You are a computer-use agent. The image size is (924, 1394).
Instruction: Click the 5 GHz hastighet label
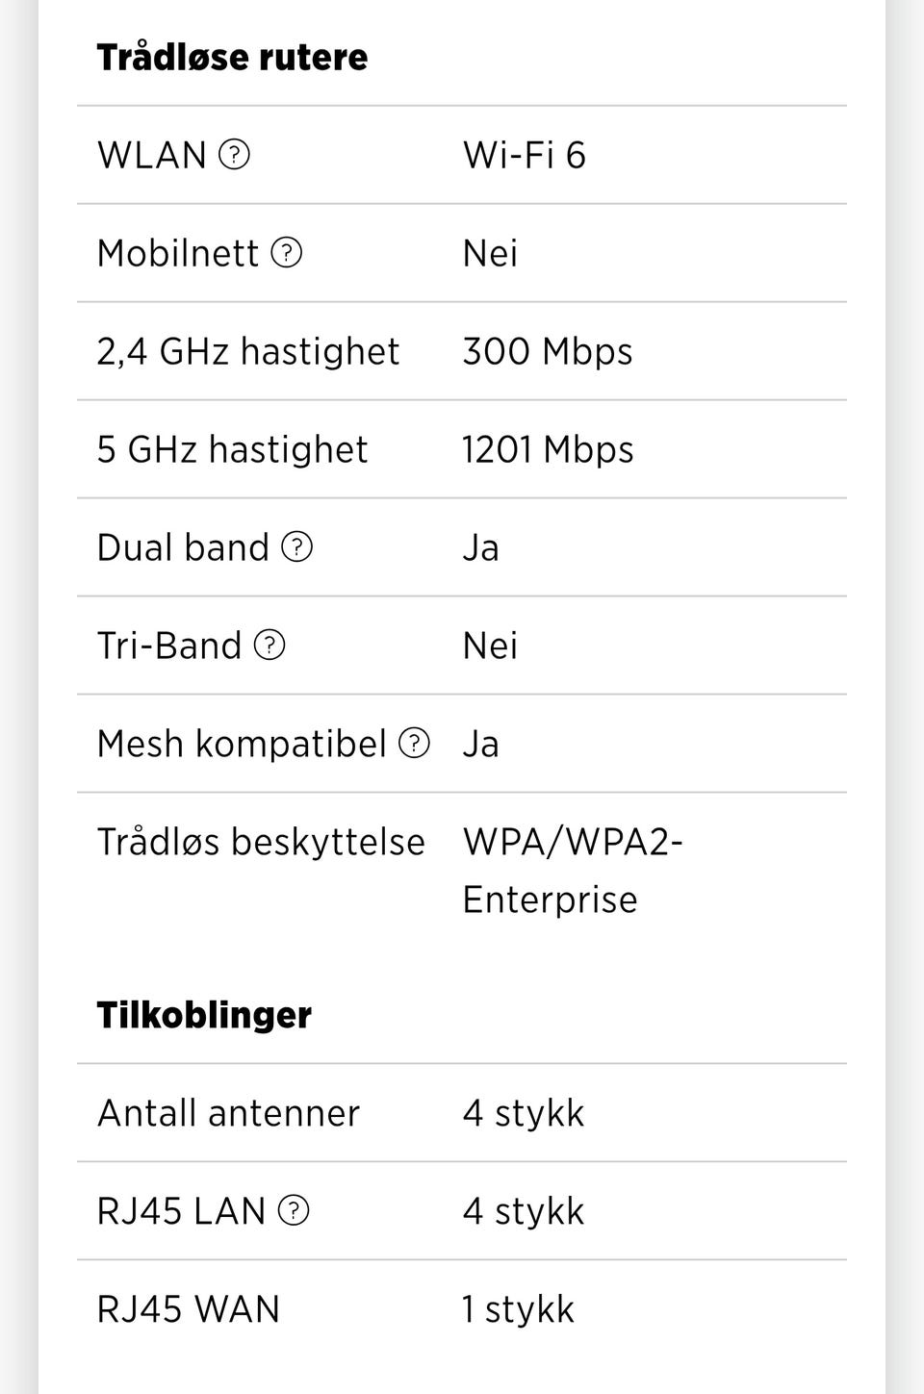coord(232,449)
